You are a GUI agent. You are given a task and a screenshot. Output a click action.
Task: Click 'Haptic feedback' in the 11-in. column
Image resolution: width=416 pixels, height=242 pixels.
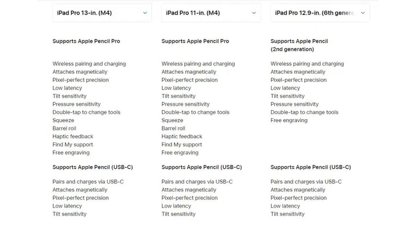[182, 137]
